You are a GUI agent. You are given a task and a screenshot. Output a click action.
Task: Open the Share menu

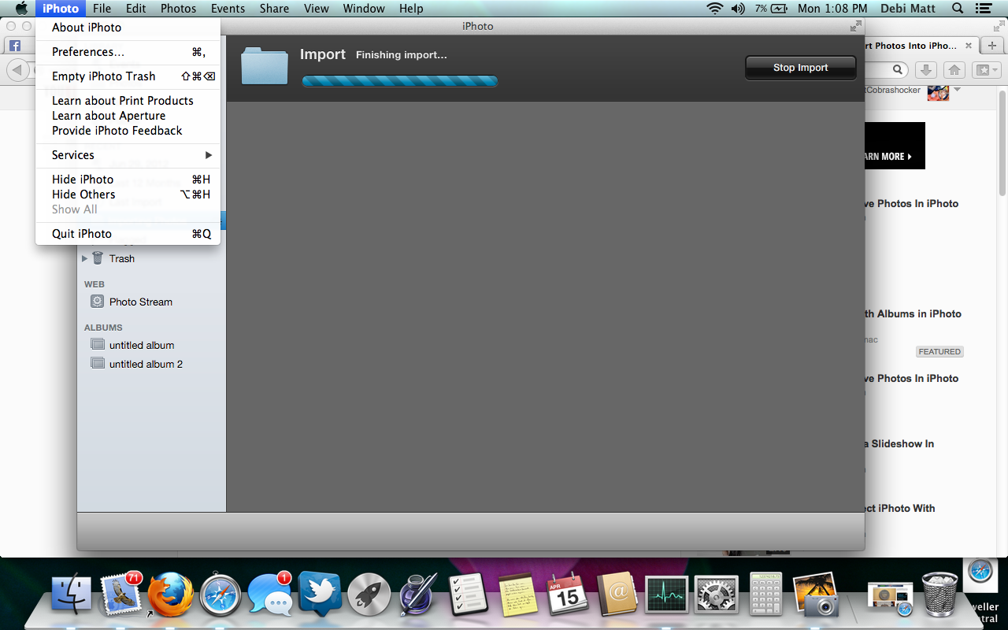click(x=274, y=9)
